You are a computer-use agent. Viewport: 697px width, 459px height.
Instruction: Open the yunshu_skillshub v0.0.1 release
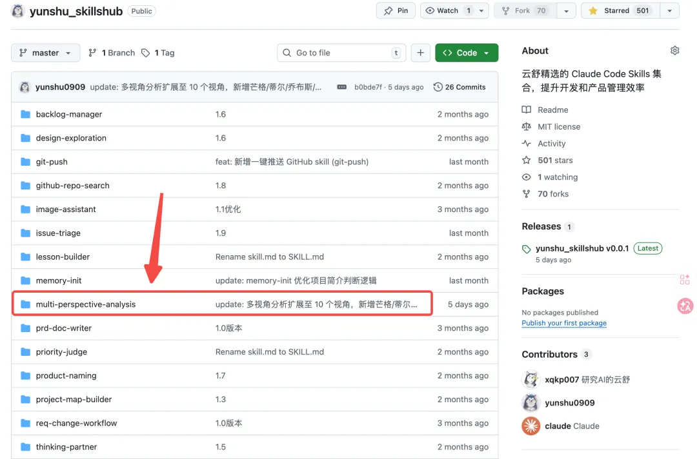pyautogui.click(x=581, y=248)
